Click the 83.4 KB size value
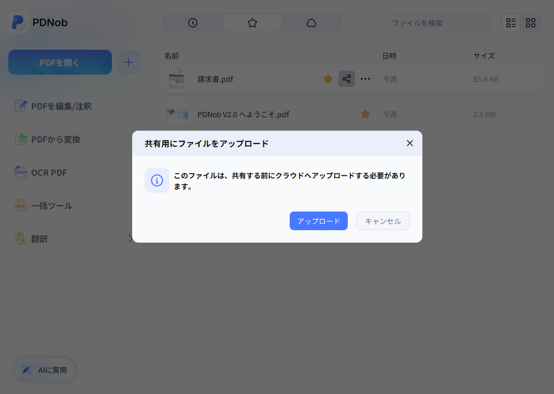Image resolution: width=554 pixels, height=394 pixels. point(486,79)
